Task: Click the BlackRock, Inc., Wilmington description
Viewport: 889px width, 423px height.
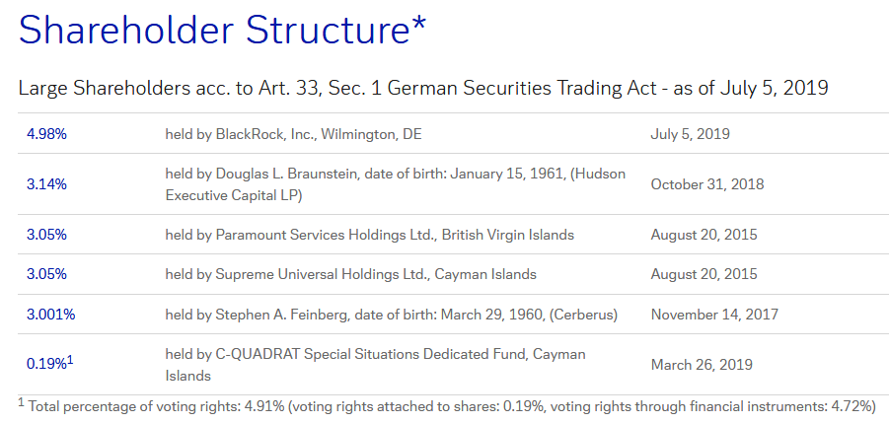Action: (x=293, y=134)
